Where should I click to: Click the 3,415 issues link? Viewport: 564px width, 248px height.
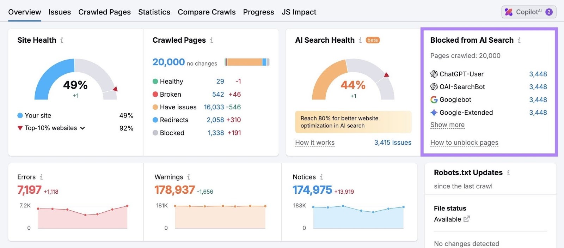[x=393, y=143]
